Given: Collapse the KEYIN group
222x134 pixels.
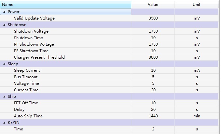Looking at the screenshot, I should (x=4, y=123).
